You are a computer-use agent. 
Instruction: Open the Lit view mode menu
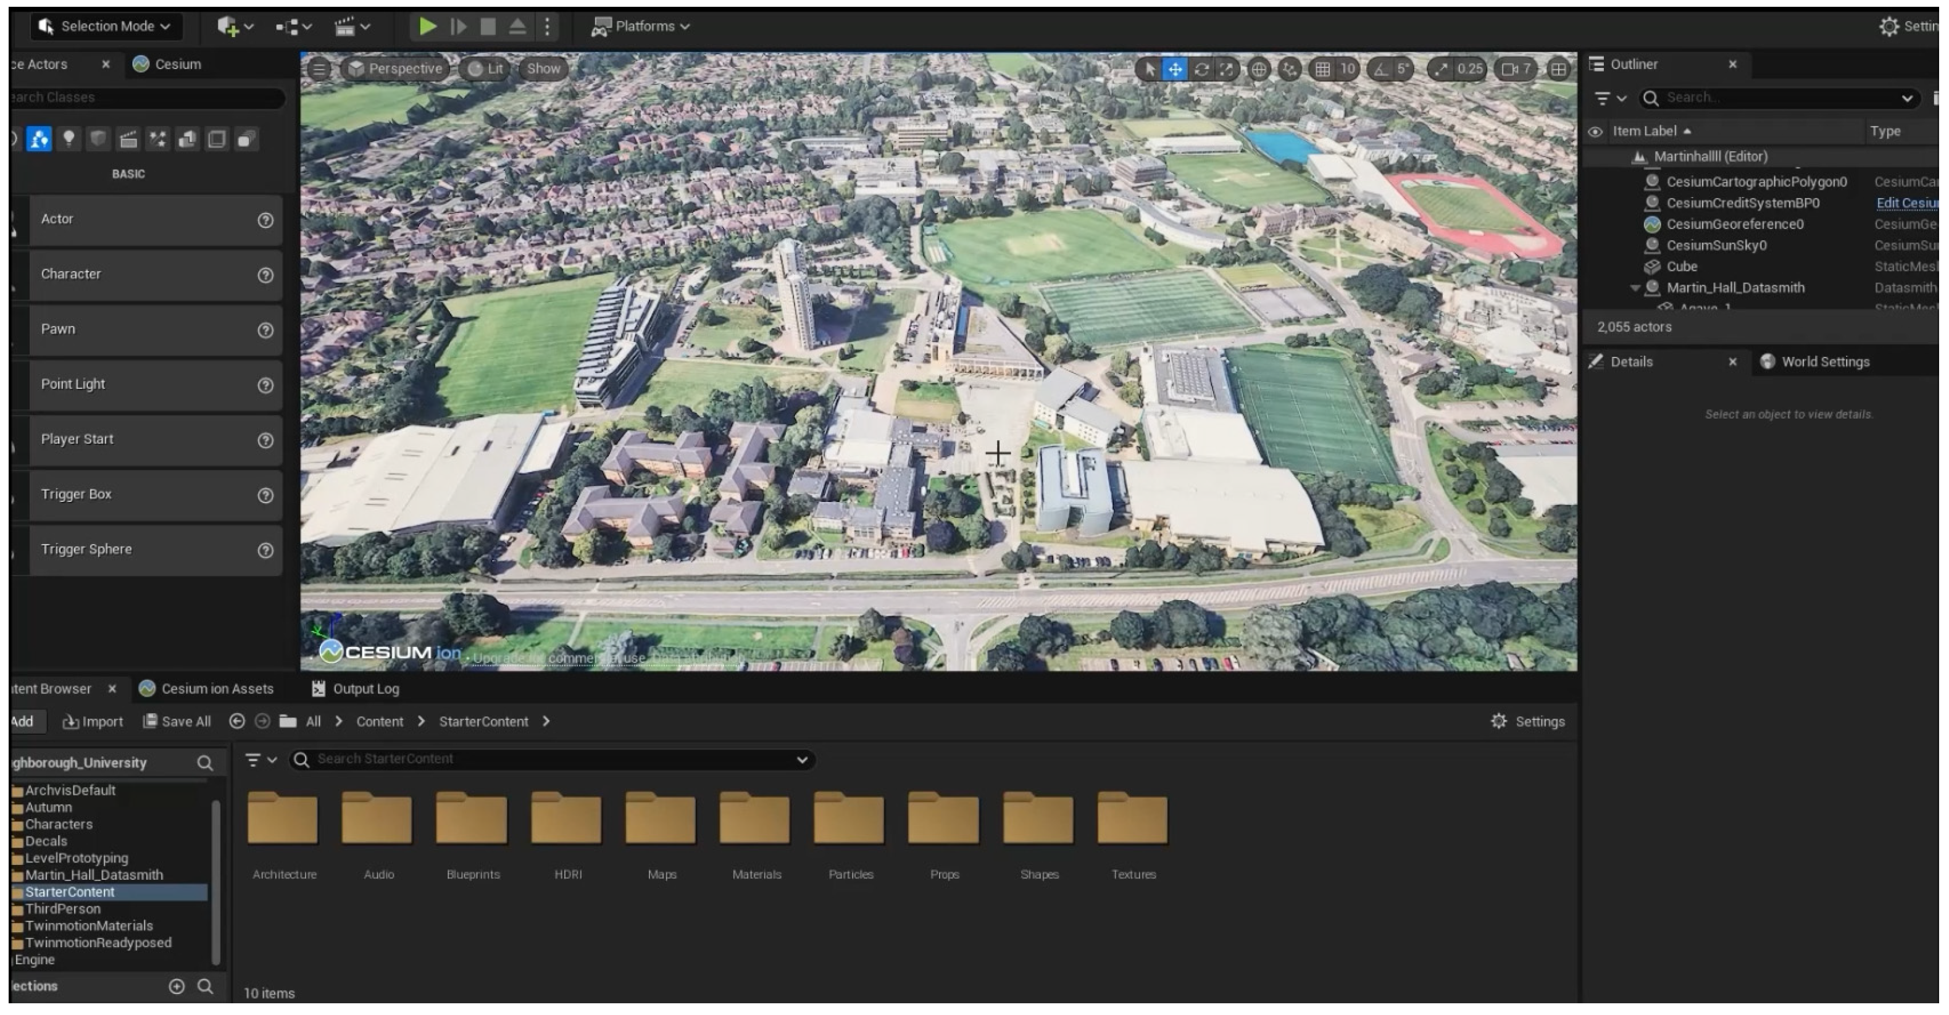point(485,70)
